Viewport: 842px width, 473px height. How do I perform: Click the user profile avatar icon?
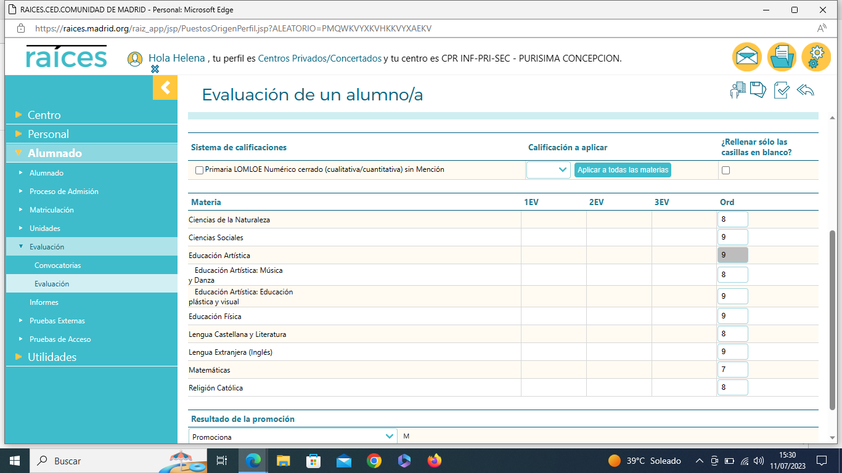(x=135, y=59)
